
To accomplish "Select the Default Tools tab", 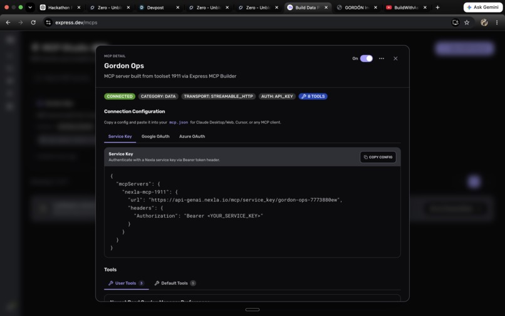I will pos(175,283).
